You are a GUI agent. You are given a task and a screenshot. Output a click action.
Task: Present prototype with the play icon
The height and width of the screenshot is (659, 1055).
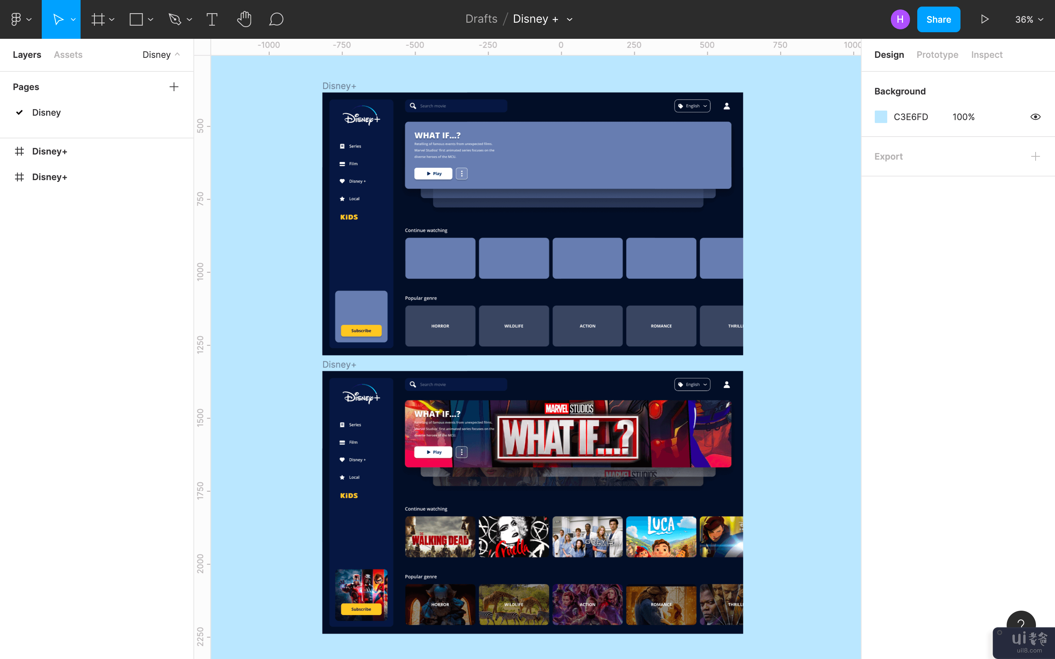pos(984,19)
